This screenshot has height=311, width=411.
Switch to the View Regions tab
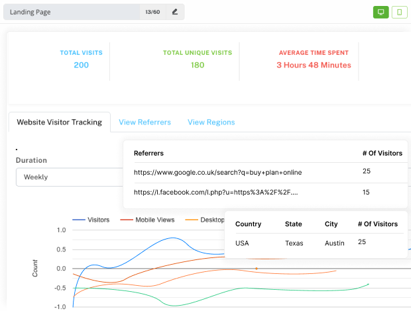[211, 122]
